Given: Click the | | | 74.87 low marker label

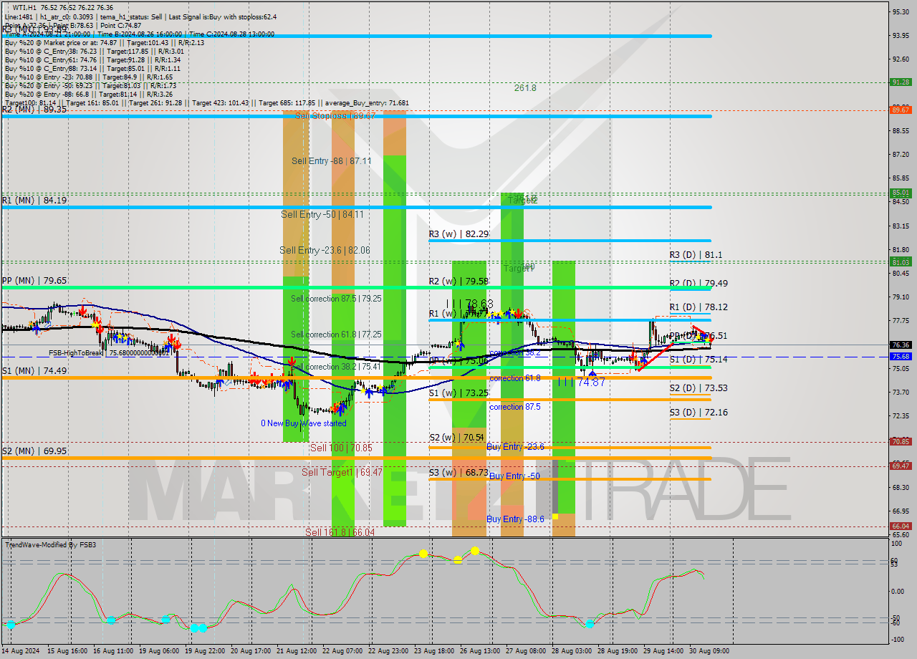Looking at the screenshot, I should pos(581,383).
